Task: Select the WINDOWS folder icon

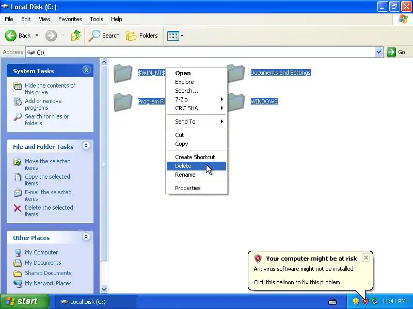Action: (236, 102)
